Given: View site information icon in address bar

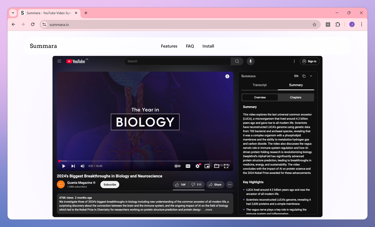Looking at the screenshot, I should (x=44, y=24).
